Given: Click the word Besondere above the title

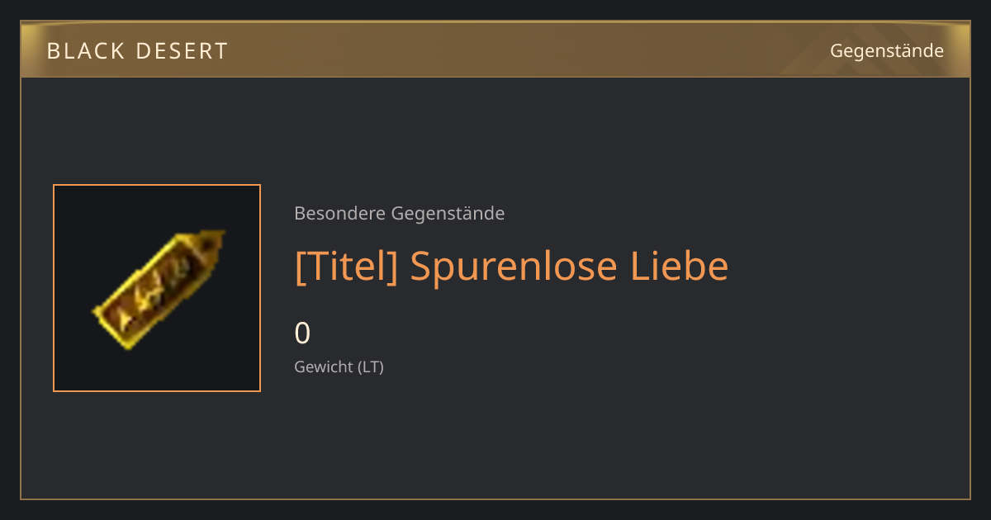Looking at the screenshot, I should 339,213.
